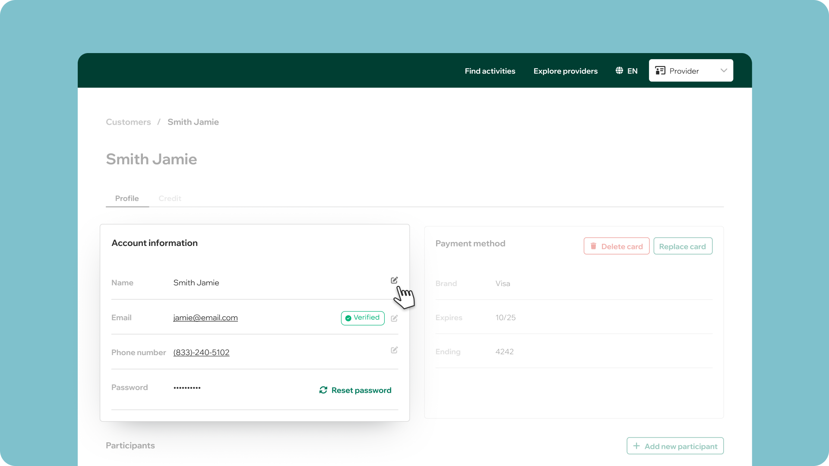Open the jamie@email.com email link
The width and height of the screenshot is (829, 466).
pyautogui.click(x=206, y=318)
